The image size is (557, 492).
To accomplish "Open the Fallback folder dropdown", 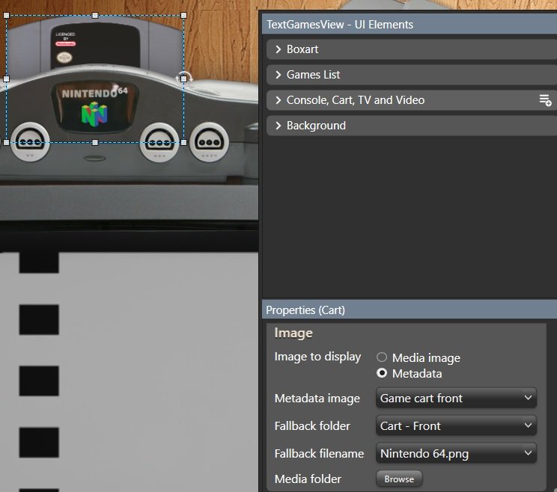I will tap(456, 425).
